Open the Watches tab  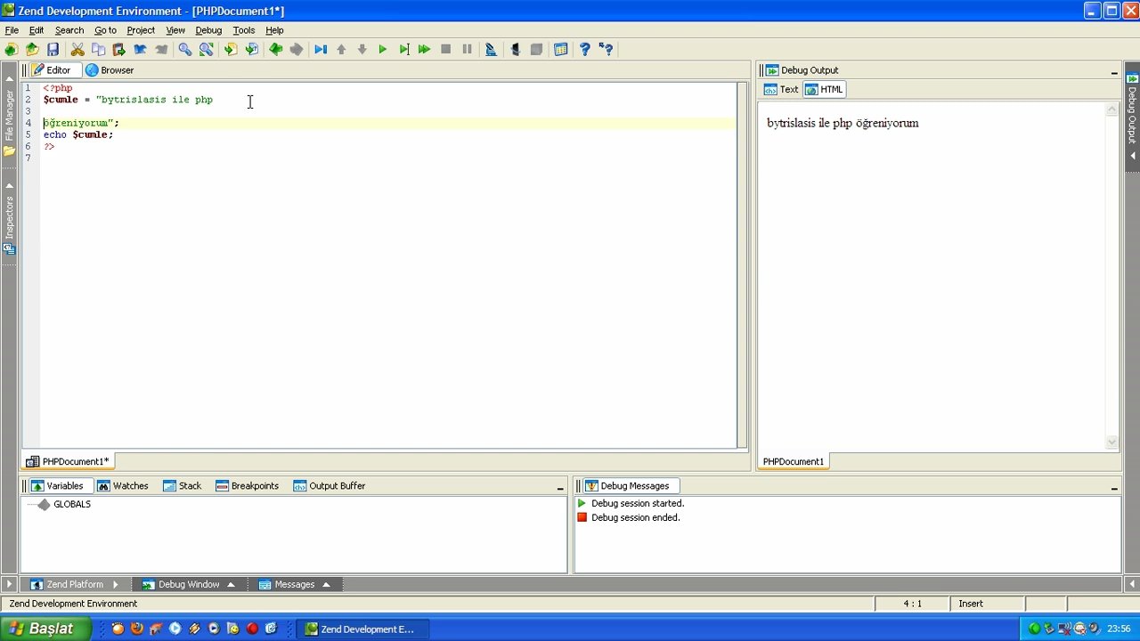[x=123, y=486]
